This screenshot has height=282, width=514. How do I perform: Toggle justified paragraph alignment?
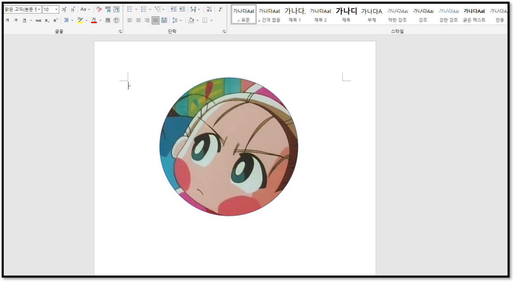[x=155, y=20]
